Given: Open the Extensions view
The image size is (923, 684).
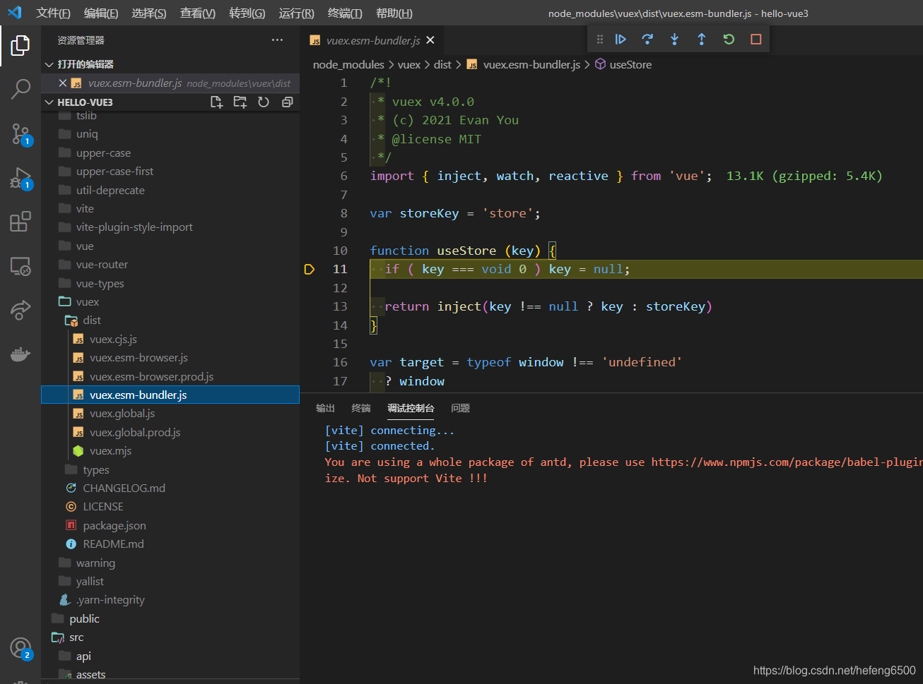Looking at the screenshot, I should tap(20, 222).
